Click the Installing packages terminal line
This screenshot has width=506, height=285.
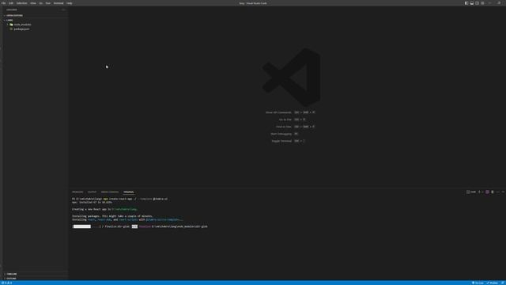coord(112,216)
